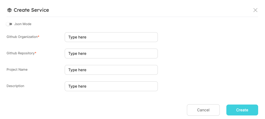
Task: Click the red asterisk after Github Repository
Action: (36, 53)
